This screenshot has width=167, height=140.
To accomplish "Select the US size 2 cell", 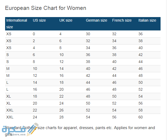I will 34,41.
